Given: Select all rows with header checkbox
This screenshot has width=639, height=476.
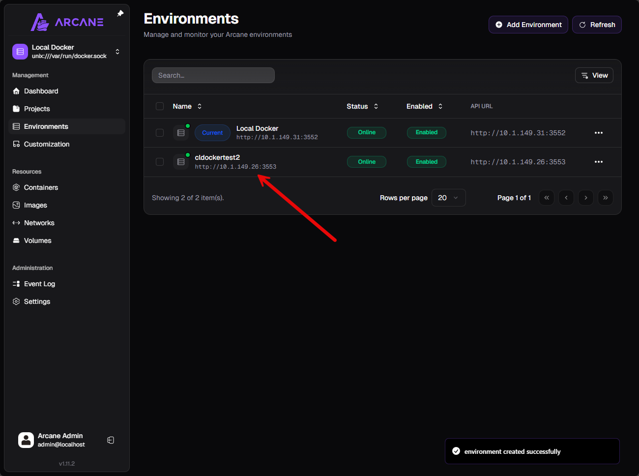Looking at the screenshot, I should tap(160, 106).
